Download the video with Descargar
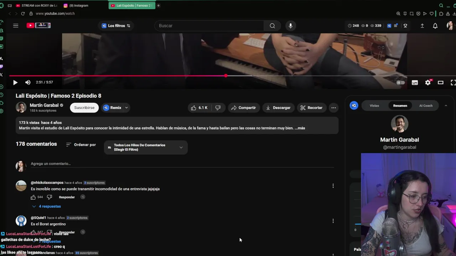Screen dimensions: 456x256 coord(278,108)
